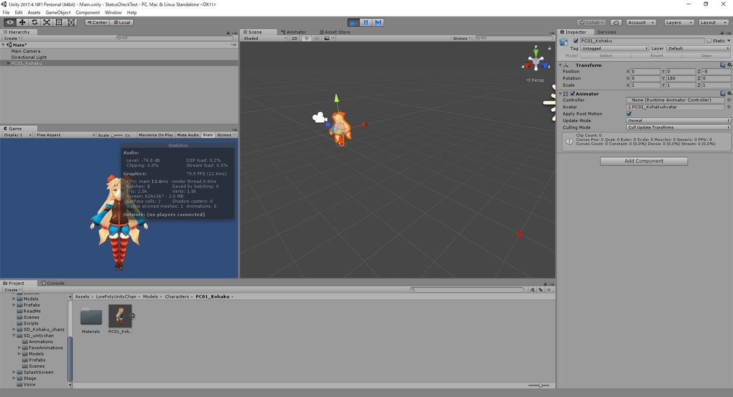Toggle scene audio speaker icon

(316, 38)
